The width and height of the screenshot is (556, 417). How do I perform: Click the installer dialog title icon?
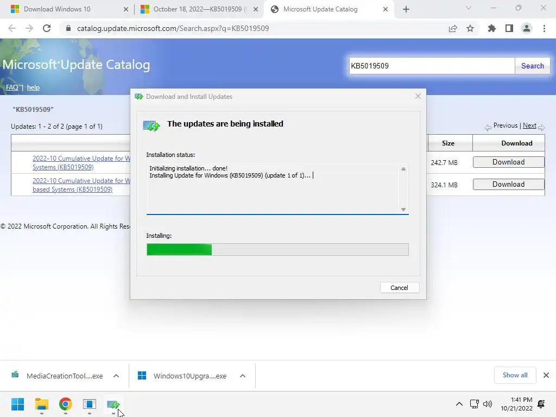pyautogui.click(x=138, y=97)
